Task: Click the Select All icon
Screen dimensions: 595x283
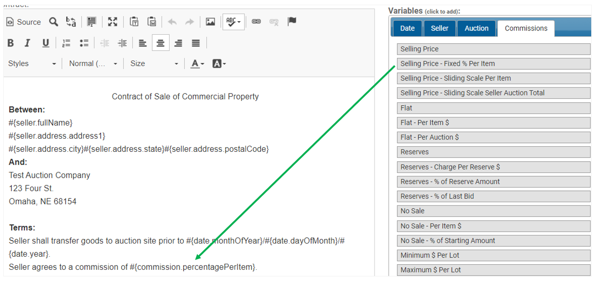Action: coord(92,22)
